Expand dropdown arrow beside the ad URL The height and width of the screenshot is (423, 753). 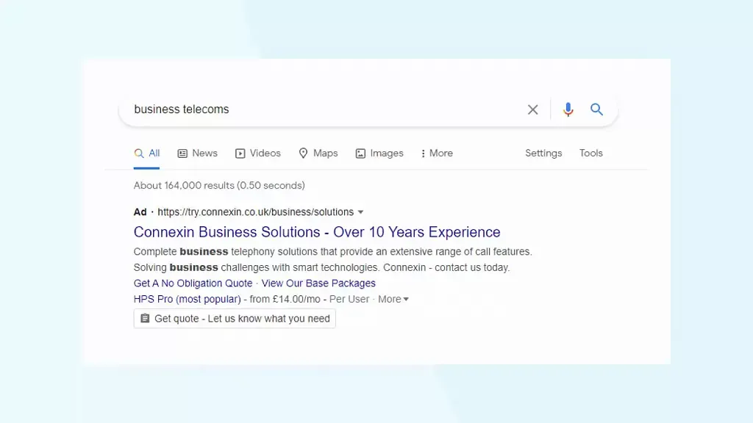click(x=360, y=212)
